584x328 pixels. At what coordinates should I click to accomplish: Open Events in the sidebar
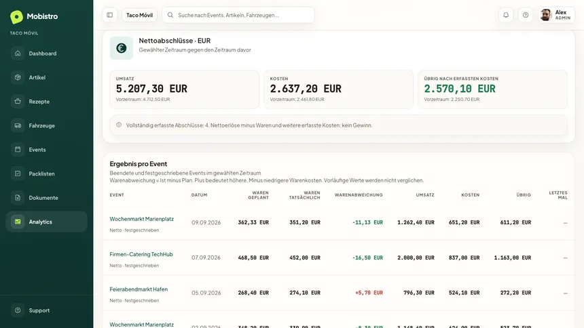(47, 150)
